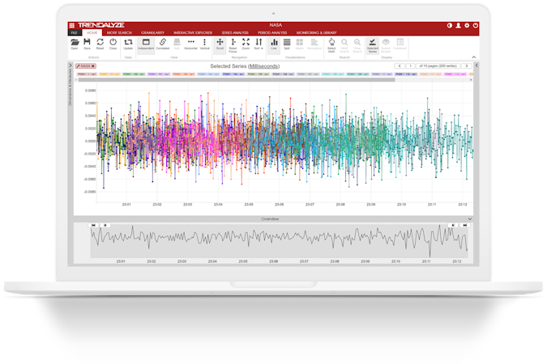Click the third green series legend tag
The width and height of the screenshot is (547, 364).
point(134,74)
